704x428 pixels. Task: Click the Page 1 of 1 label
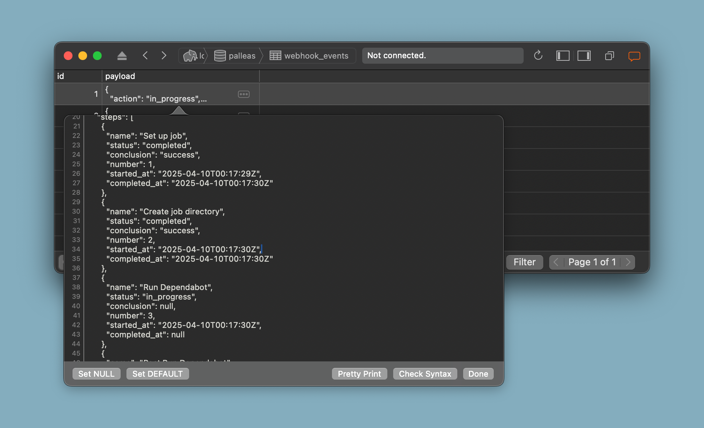tap(592, 262)
